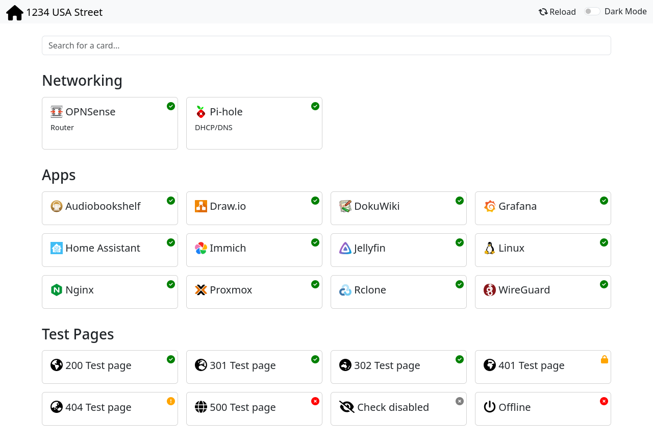653x442 pixels.
Task: Click the Home Assistant icon
Action: [x=57, y=248]
